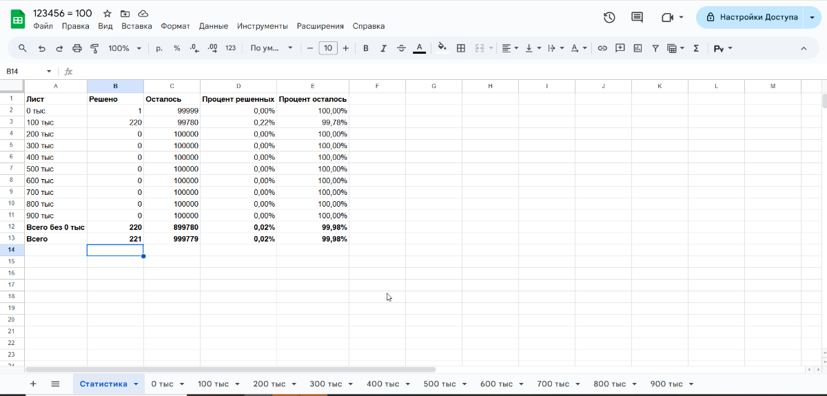Insert a chart
The image size is (827, 396).
637,48
